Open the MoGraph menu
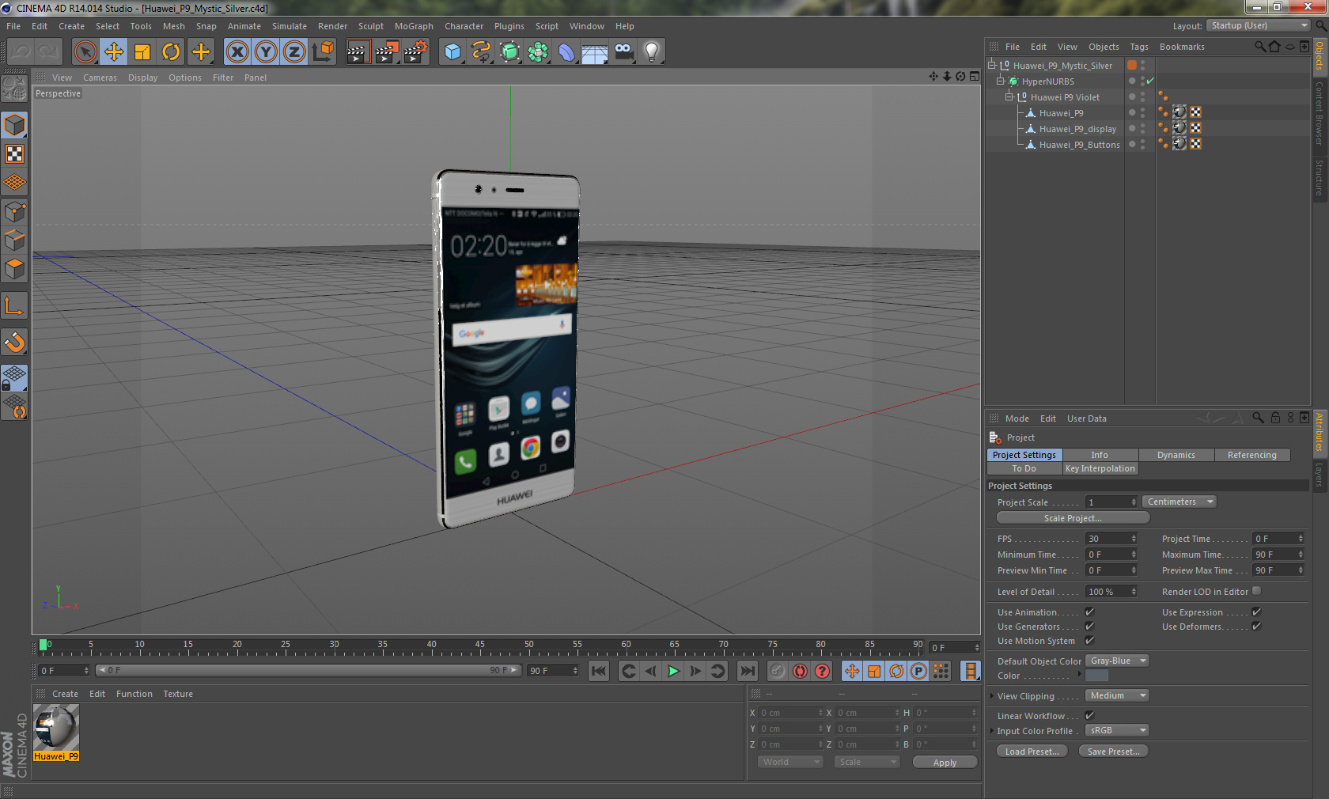 [x=414, y=26]
